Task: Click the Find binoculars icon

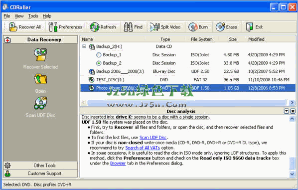Action: click(128, 27)
